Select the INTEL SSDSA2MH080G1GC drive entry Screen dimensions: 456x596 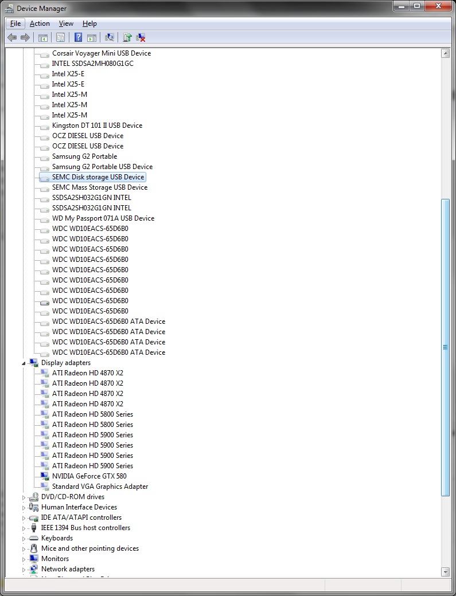point(93,64)
